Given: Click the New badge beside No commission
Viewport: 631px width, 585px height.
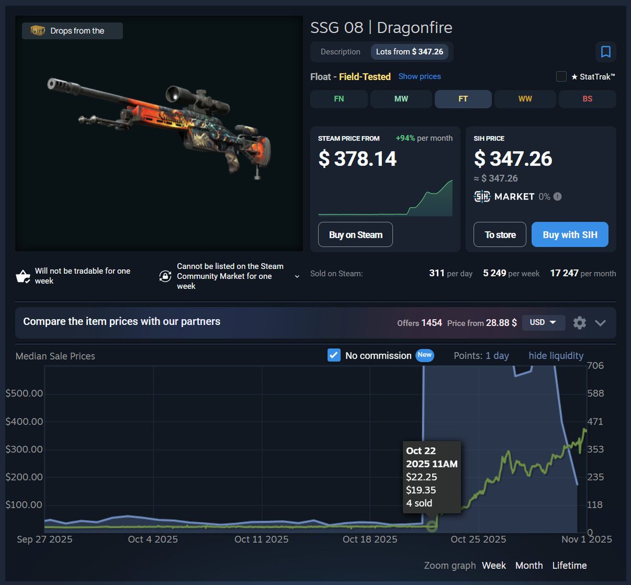Looking at the screenshot, I should coord(424,355).
